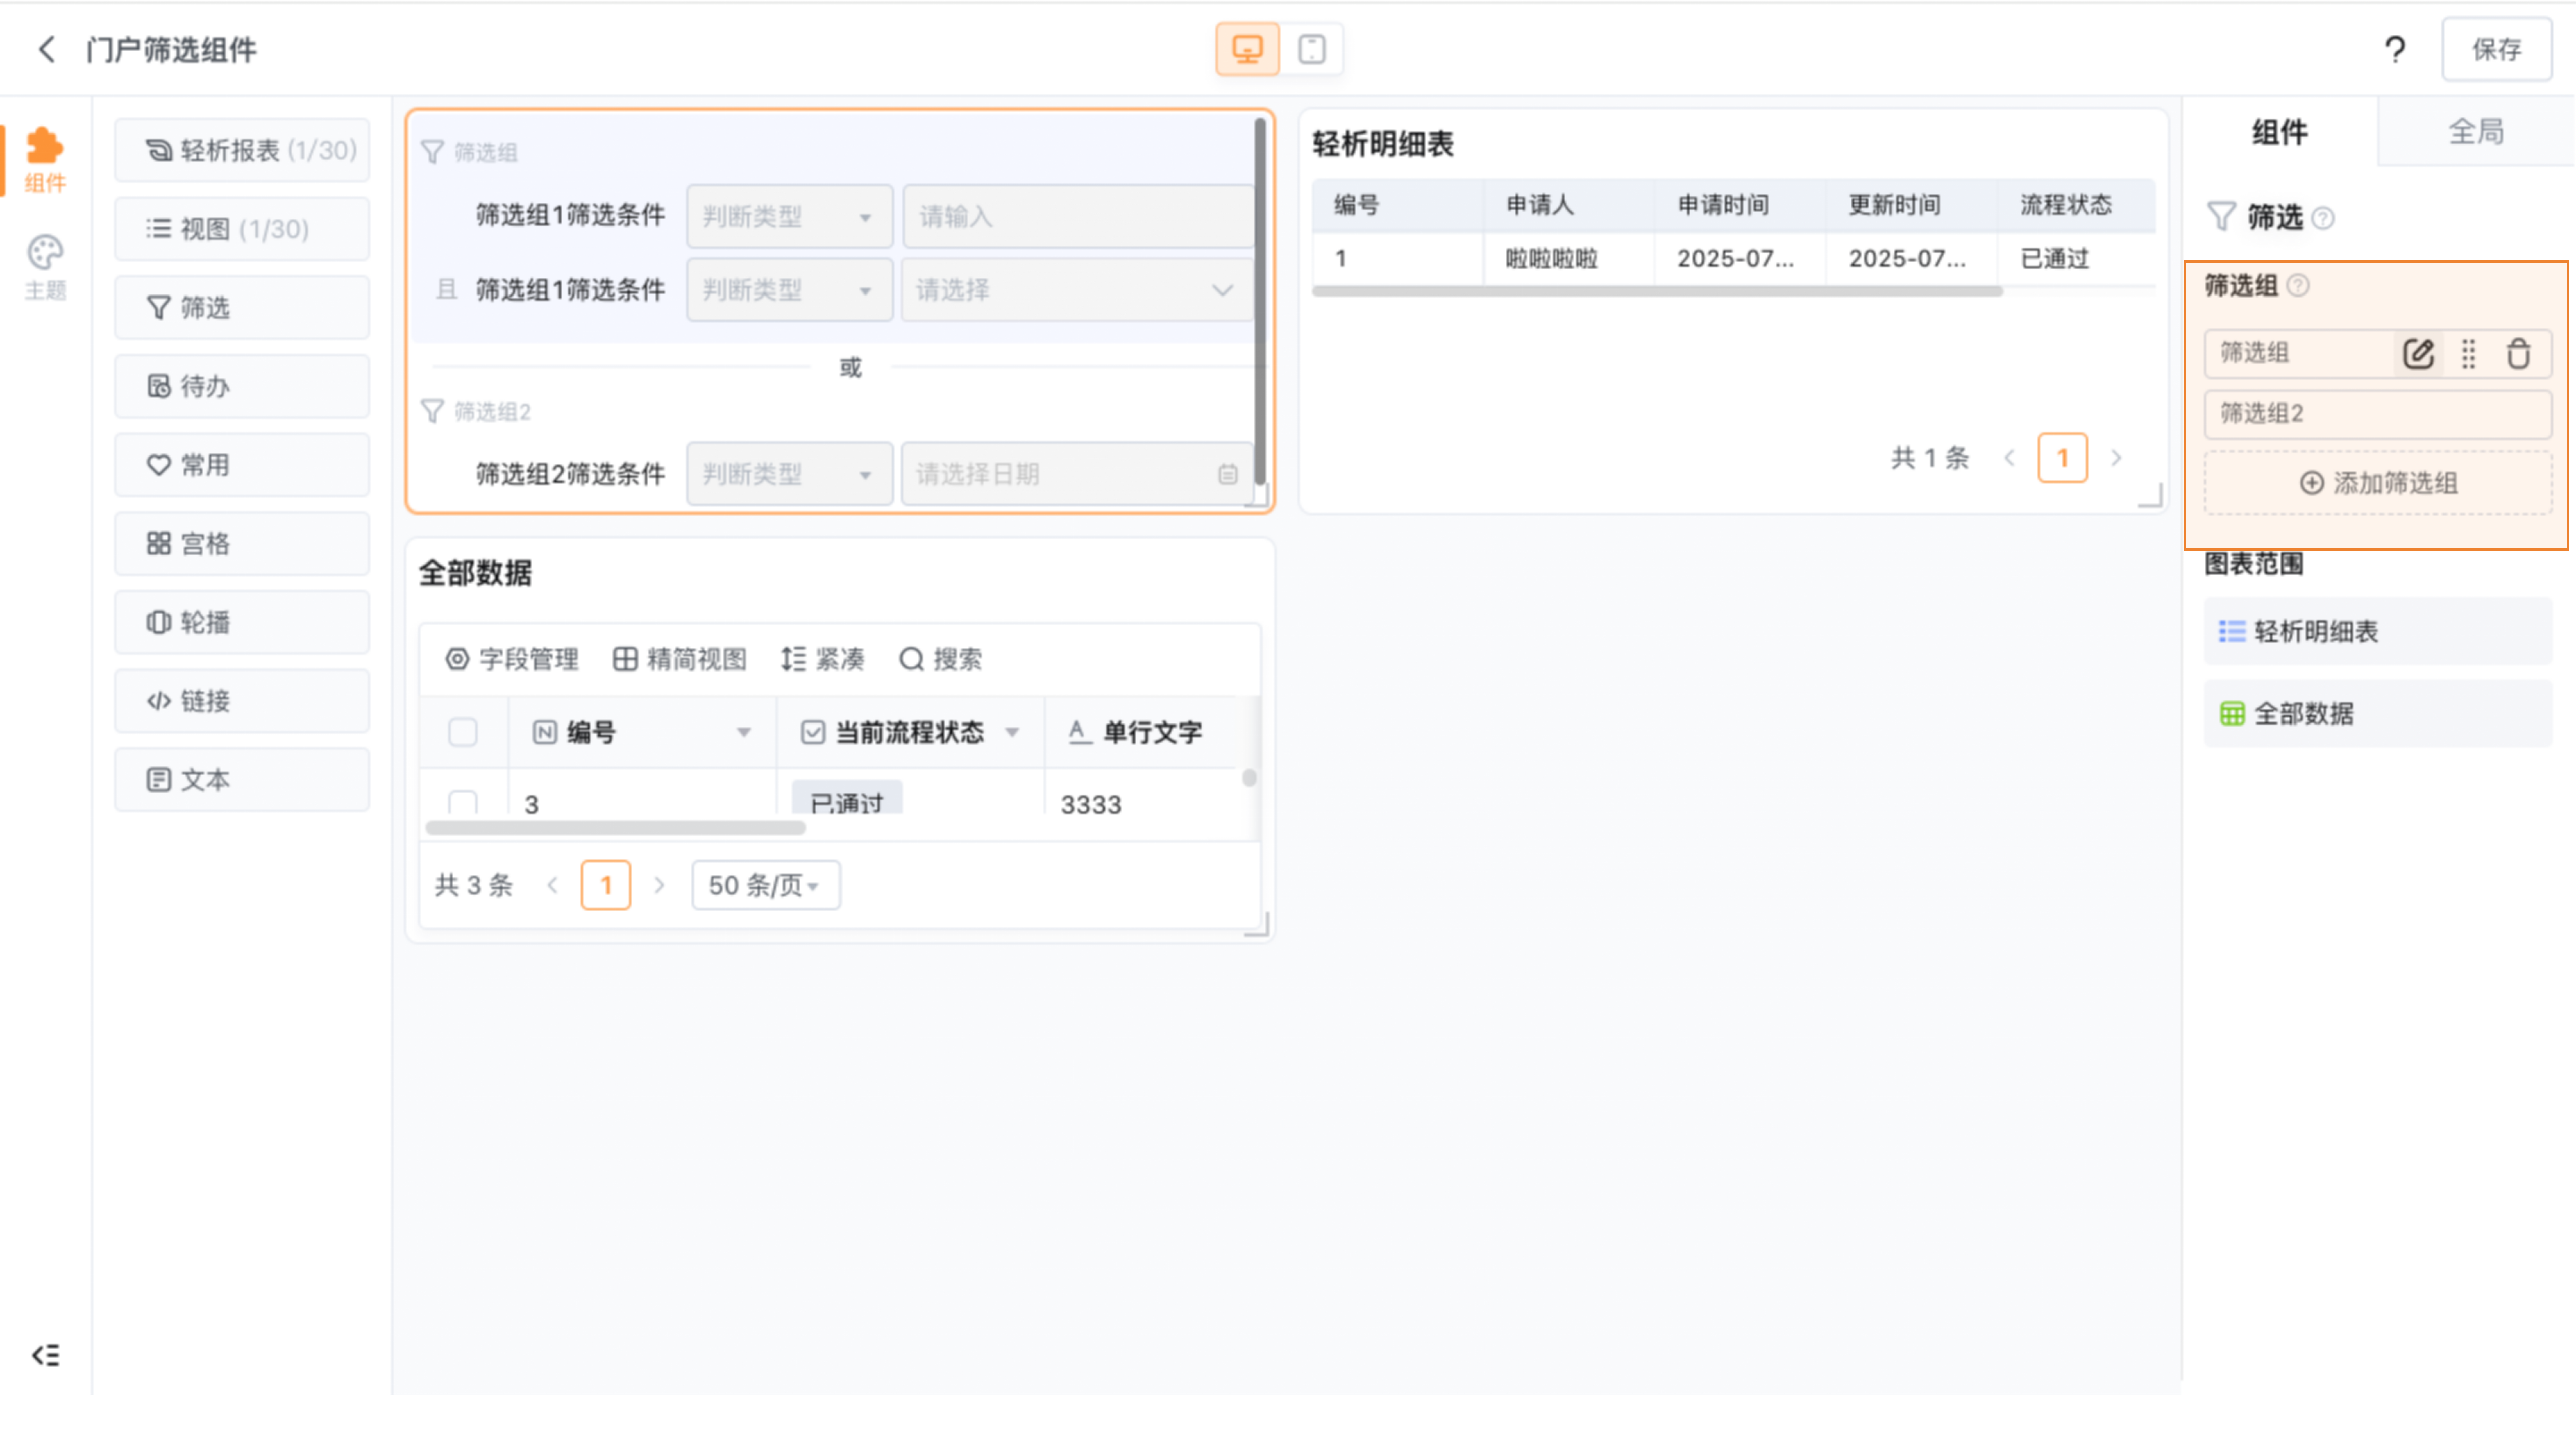This screenshot has width=2576, height=1449.
Task: Select the 主题 palette icon
Action: click(x=45, y=267)
